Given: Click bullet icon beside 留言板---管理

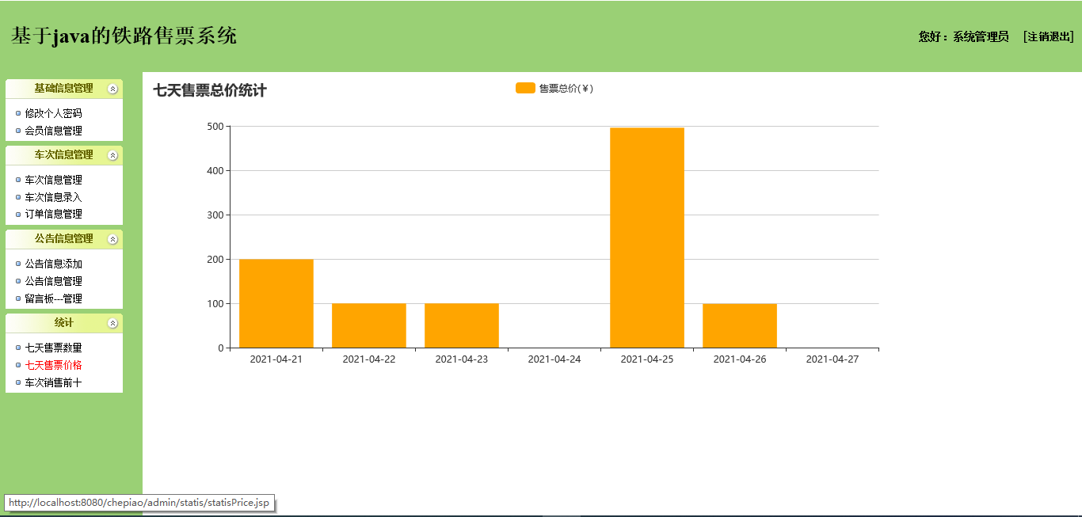Looking at the screenshot, I should click(18, 298).
